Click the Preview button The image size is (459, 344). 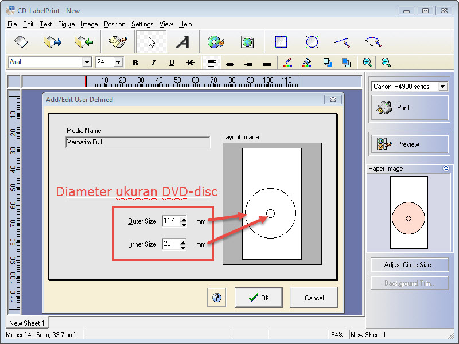[x=410, y=144]
